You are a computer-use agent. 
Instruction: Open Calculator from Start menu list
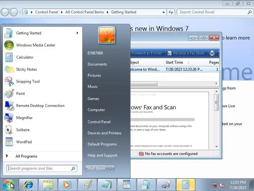click(43, 57)
